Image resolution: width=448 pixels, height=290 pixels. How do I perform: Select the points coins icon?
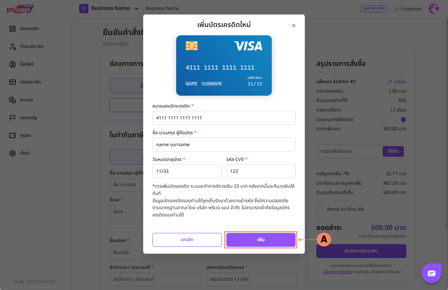pos(13,100)
